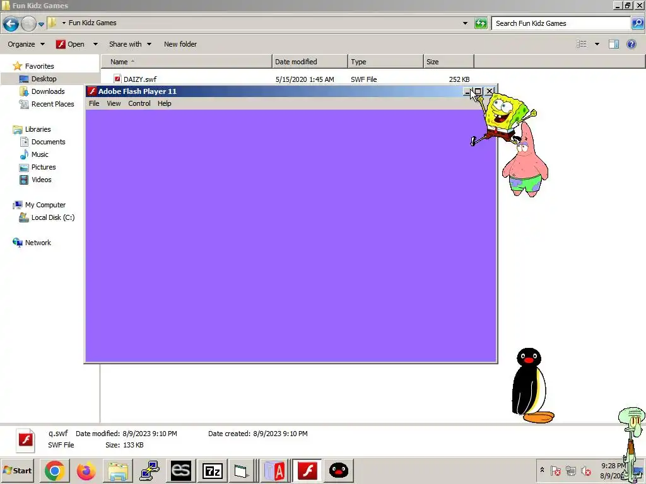Click the Start button
Screen dimensions: 646x484
tap(17, 470)
